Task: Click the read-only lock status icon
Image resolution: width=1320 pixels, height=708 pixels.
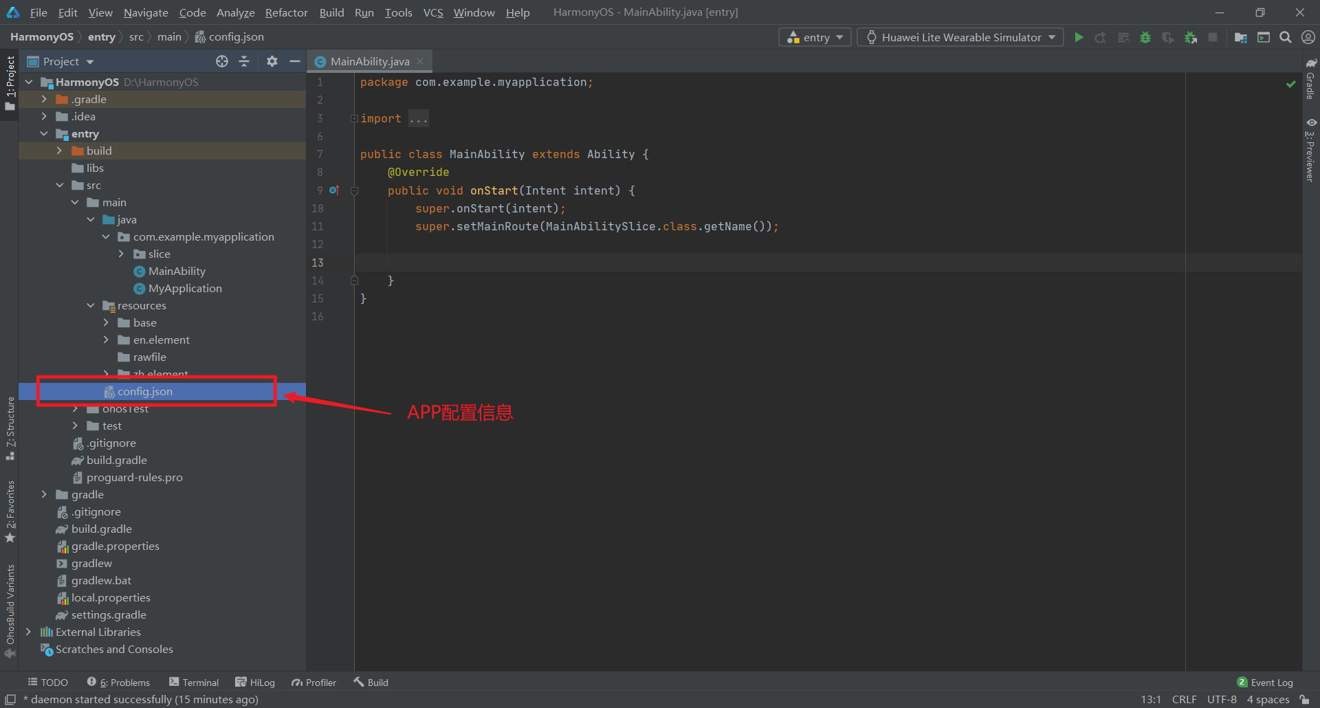Action: coord(1304,699)
